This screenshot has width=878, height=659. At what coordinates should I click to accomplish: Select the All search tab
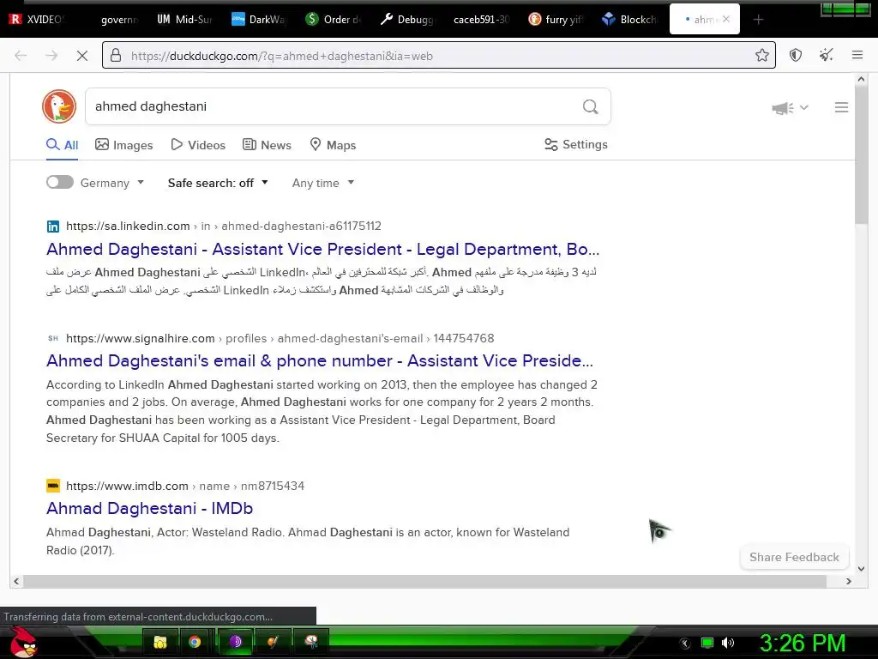coord(62,145)
